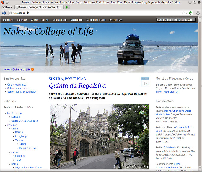This screenshot has width=202, height=172.
Task: Open Castelo de Sao Jorge comment link
Action: (174, 129)
